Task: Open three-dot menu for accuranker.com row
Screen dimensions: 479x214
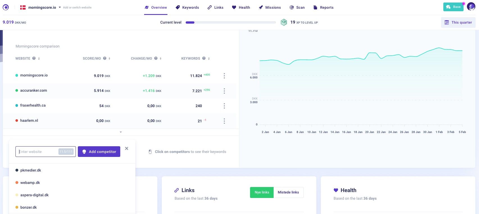Action: 224,91
